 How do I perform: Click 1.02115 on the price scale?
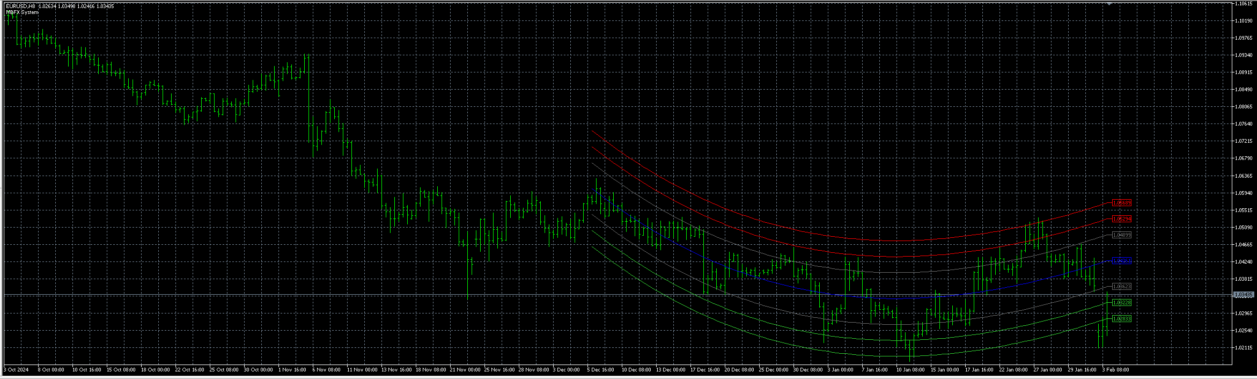[x=1244, y=348]
